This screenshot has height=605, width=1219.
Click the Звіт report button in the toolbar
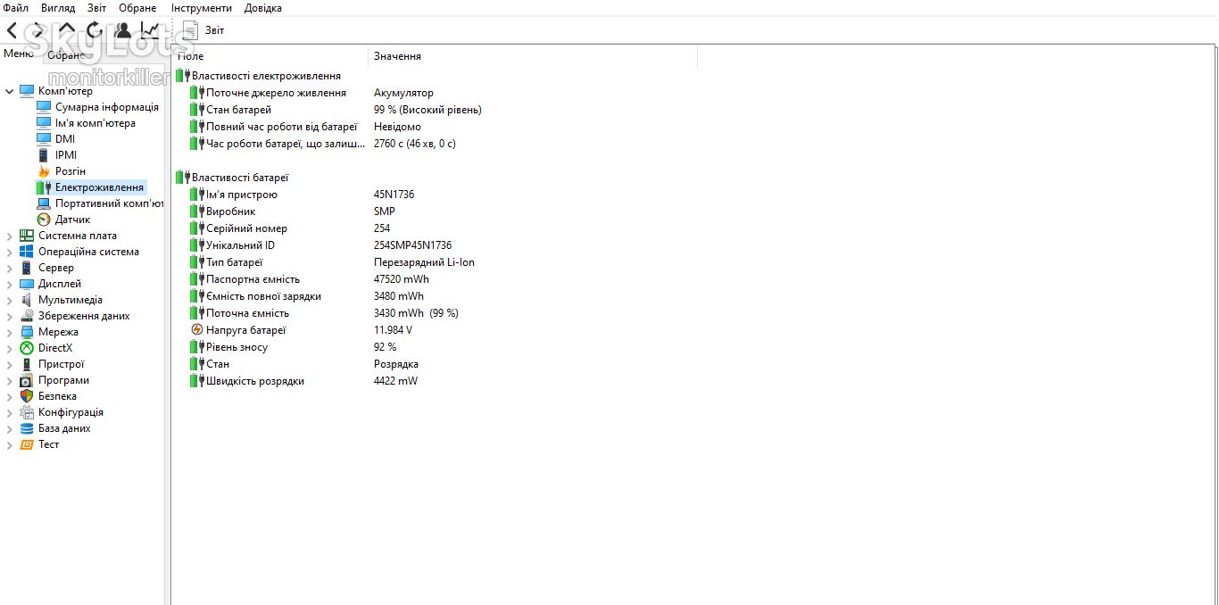tap(203, 30)
